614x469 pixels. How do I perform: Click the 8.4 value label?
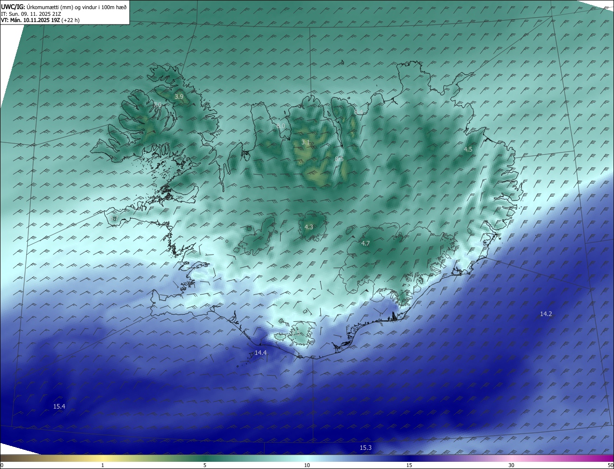(358, 112)
